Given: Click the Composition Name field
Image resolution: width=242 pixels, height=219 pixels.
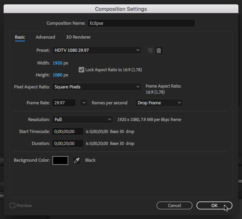Looking at the screenshot, I should (x=141, y=23).
